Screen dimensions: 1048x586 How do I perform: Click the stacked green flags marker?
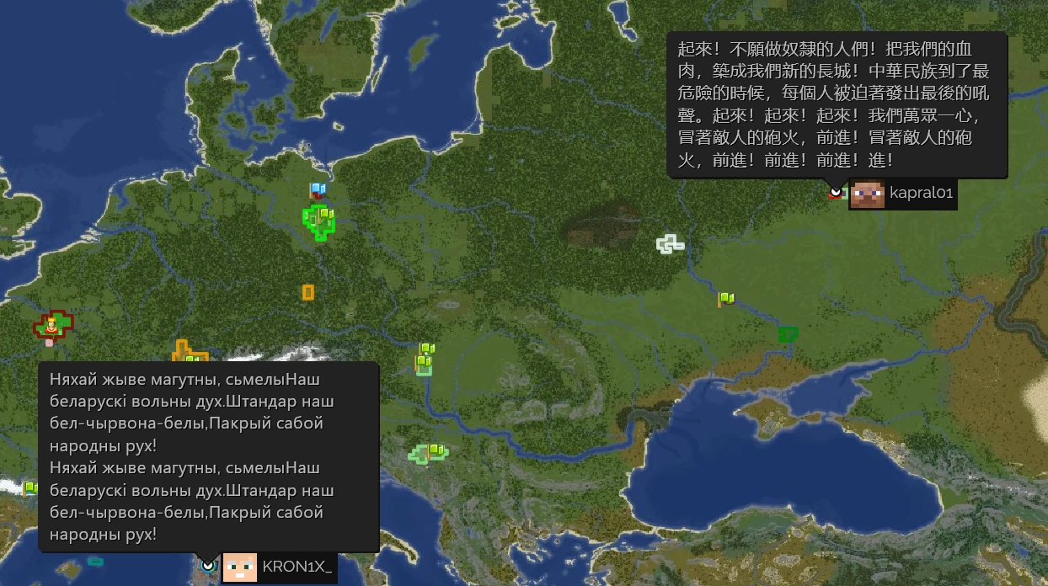[x=425, y=356]
